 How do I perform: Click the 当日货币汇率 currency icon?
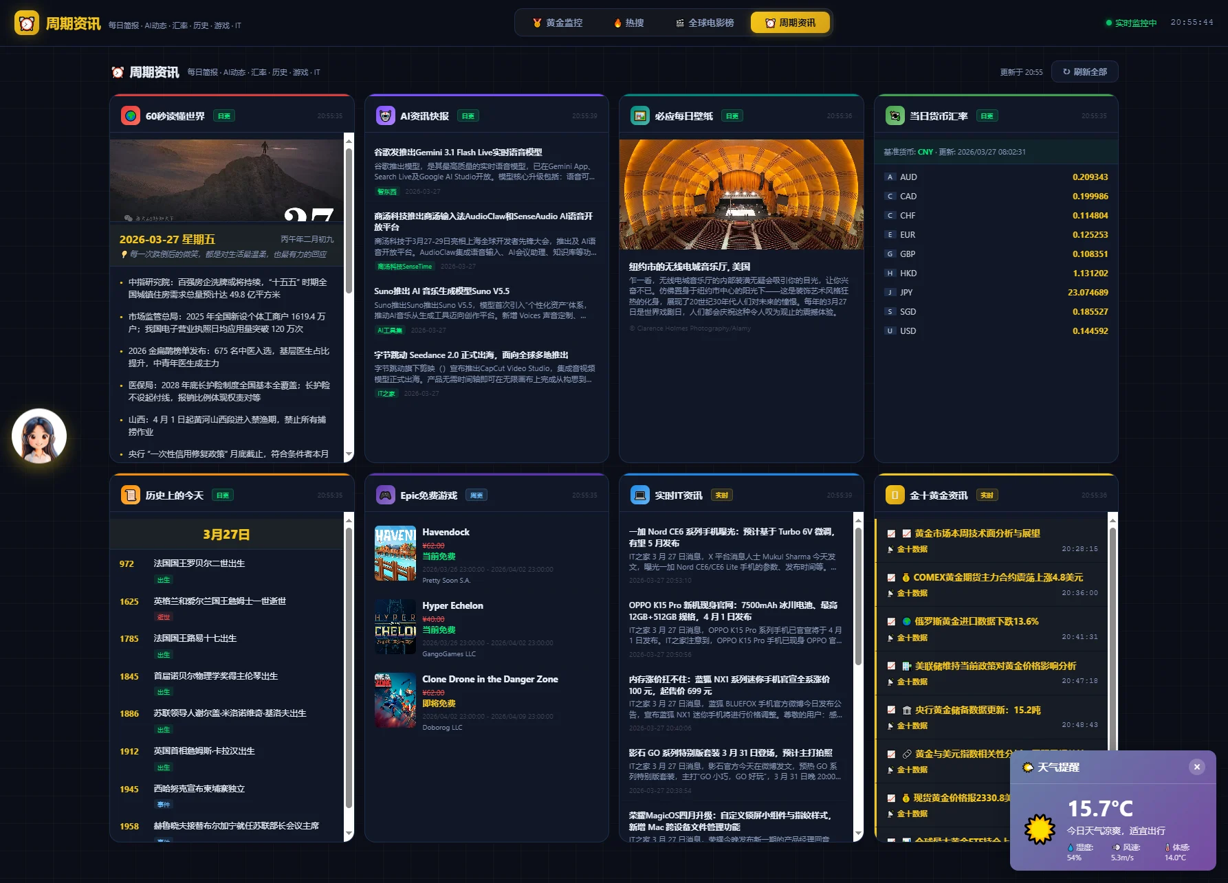point(895,116)
